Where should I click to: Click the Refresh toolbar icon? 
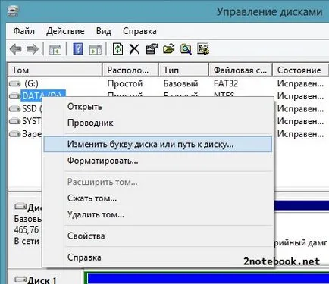tap(117, 48)
